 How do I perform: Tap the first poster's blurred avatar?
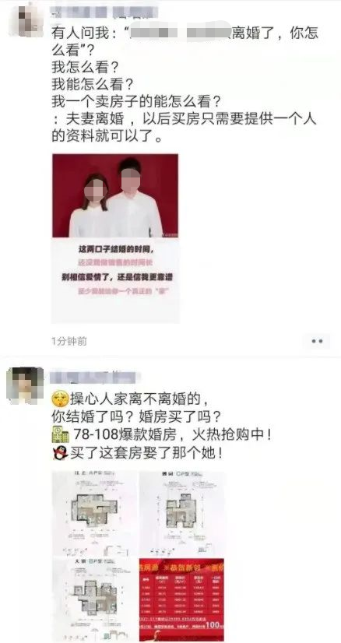tap(26, 18)
